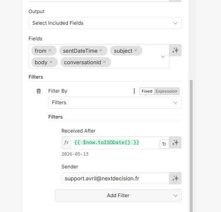Click the 'Fields' label

point(35,39)
